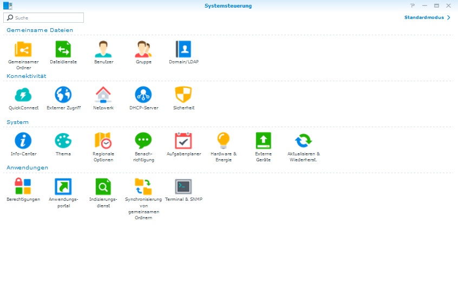458x282 pixels.
Task: Open Regionale Optionen
Action: point(103,141)
